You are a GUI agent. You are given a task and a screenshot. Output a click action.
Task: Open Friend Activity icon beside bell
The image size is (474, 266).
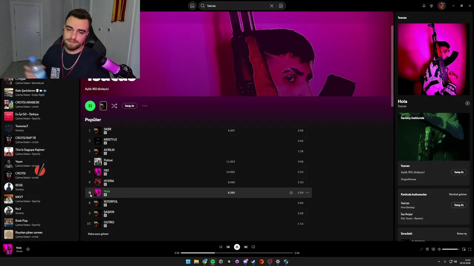coord(431,6)
